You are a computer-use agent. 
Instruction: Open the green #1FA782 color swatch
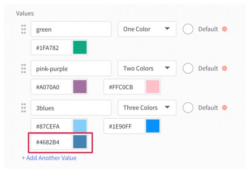coord(80,48)
